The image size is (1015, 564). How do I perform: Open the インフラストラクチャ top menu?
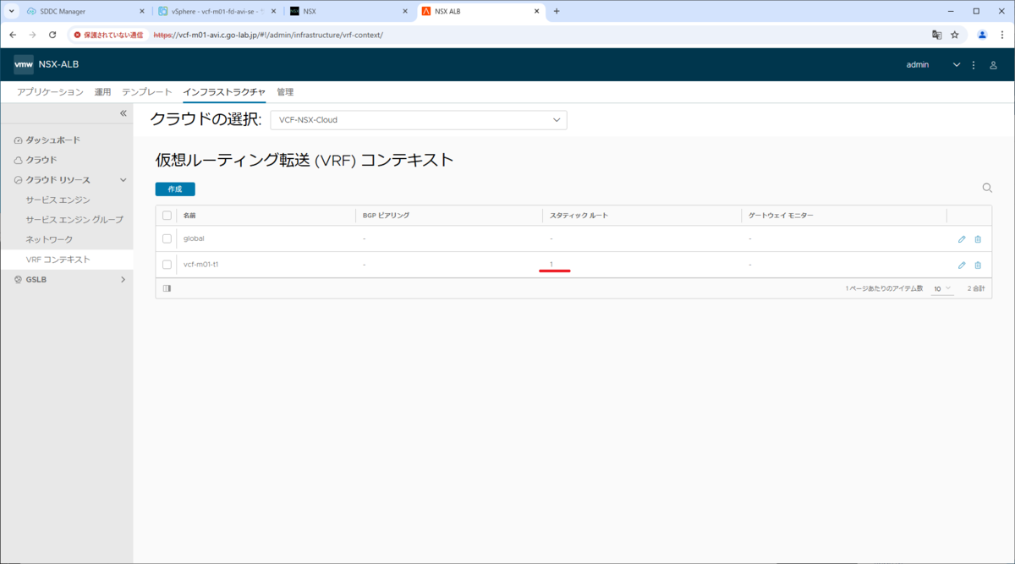pyautogui.click(x=224, y=92)
